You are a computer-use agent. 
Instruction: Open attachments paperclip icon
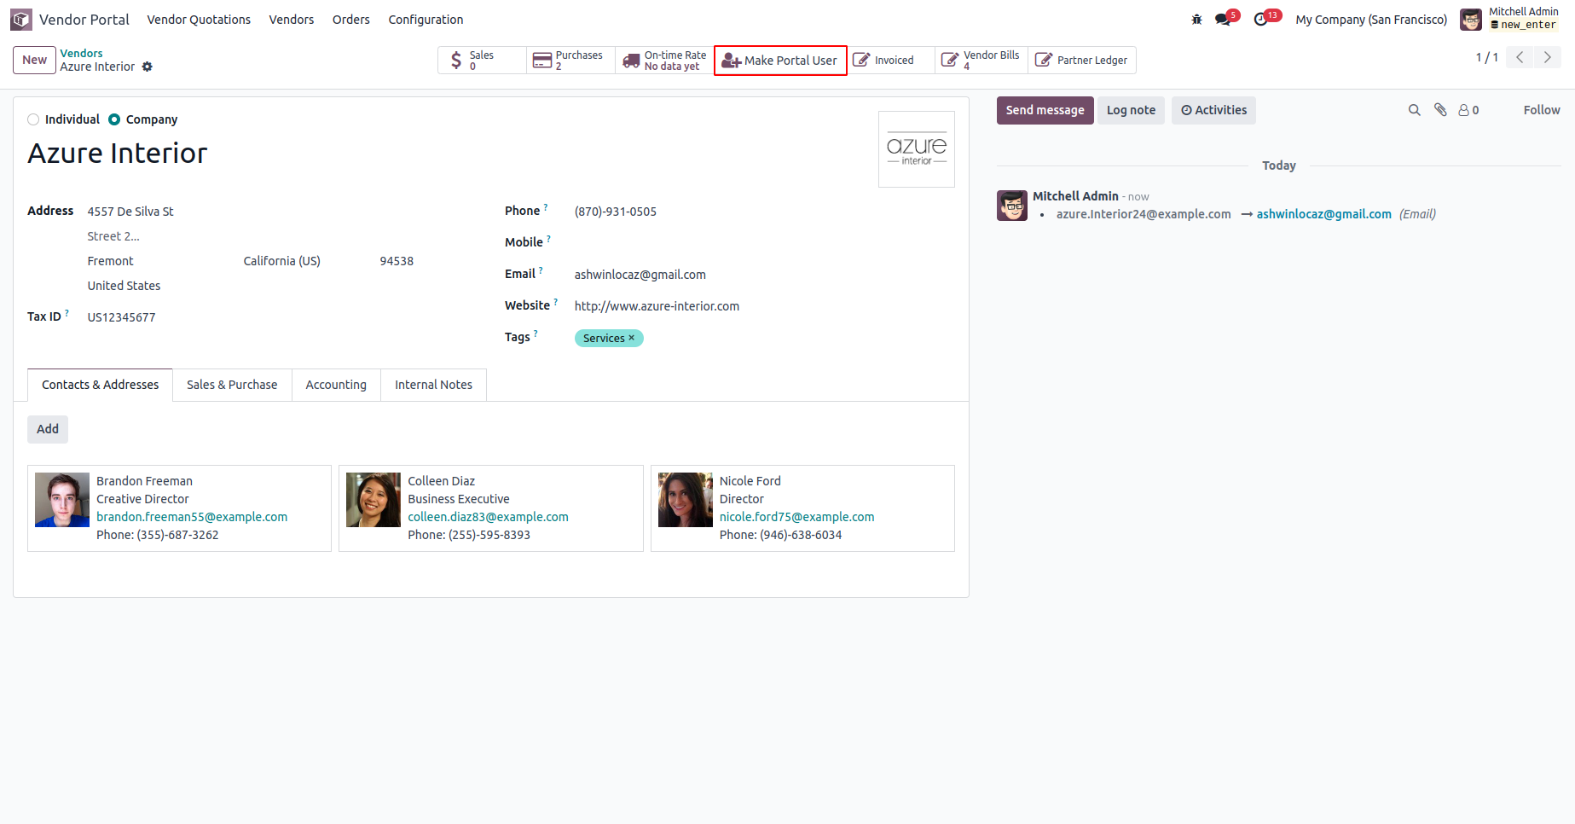1440,110
